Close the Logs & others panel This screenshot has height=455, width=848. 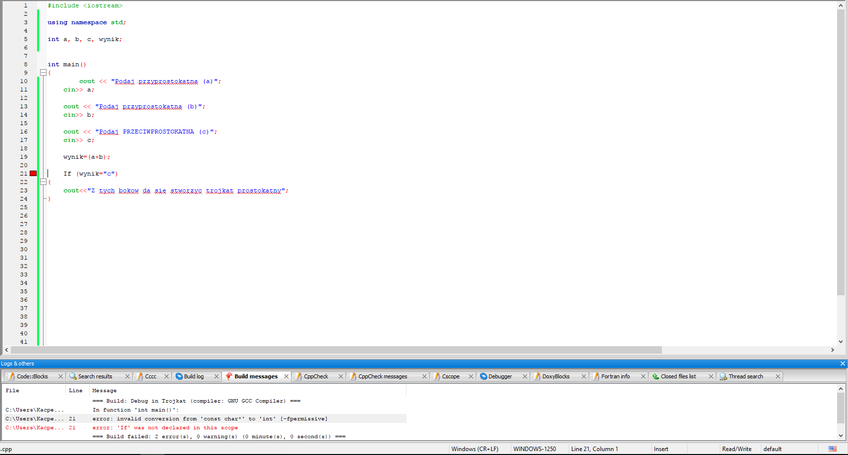843,364
